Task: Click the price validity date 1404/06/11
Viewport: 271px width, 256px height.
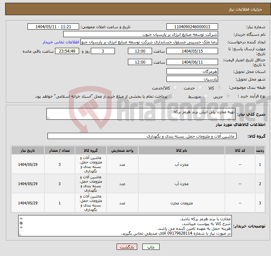Action: 192,62
